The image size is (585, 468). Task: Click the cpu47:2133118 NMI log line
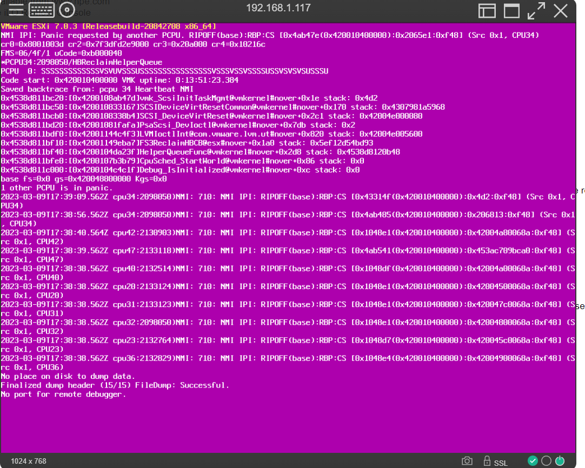click(x=288, y=255)
